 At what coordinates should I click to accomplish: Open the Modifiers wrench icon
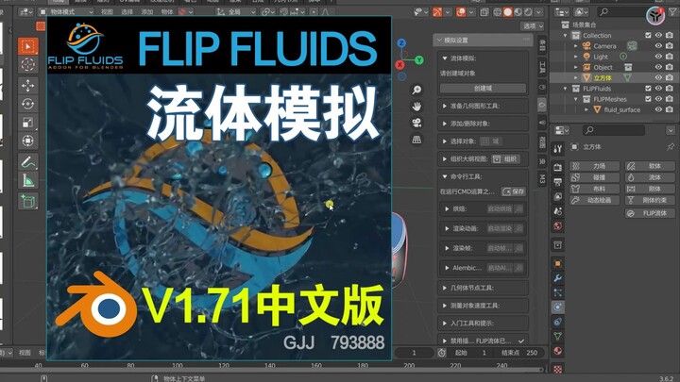558,278
